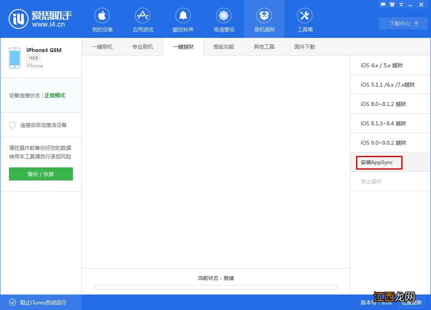Click the jailbreak progress bar

(216, 287)
